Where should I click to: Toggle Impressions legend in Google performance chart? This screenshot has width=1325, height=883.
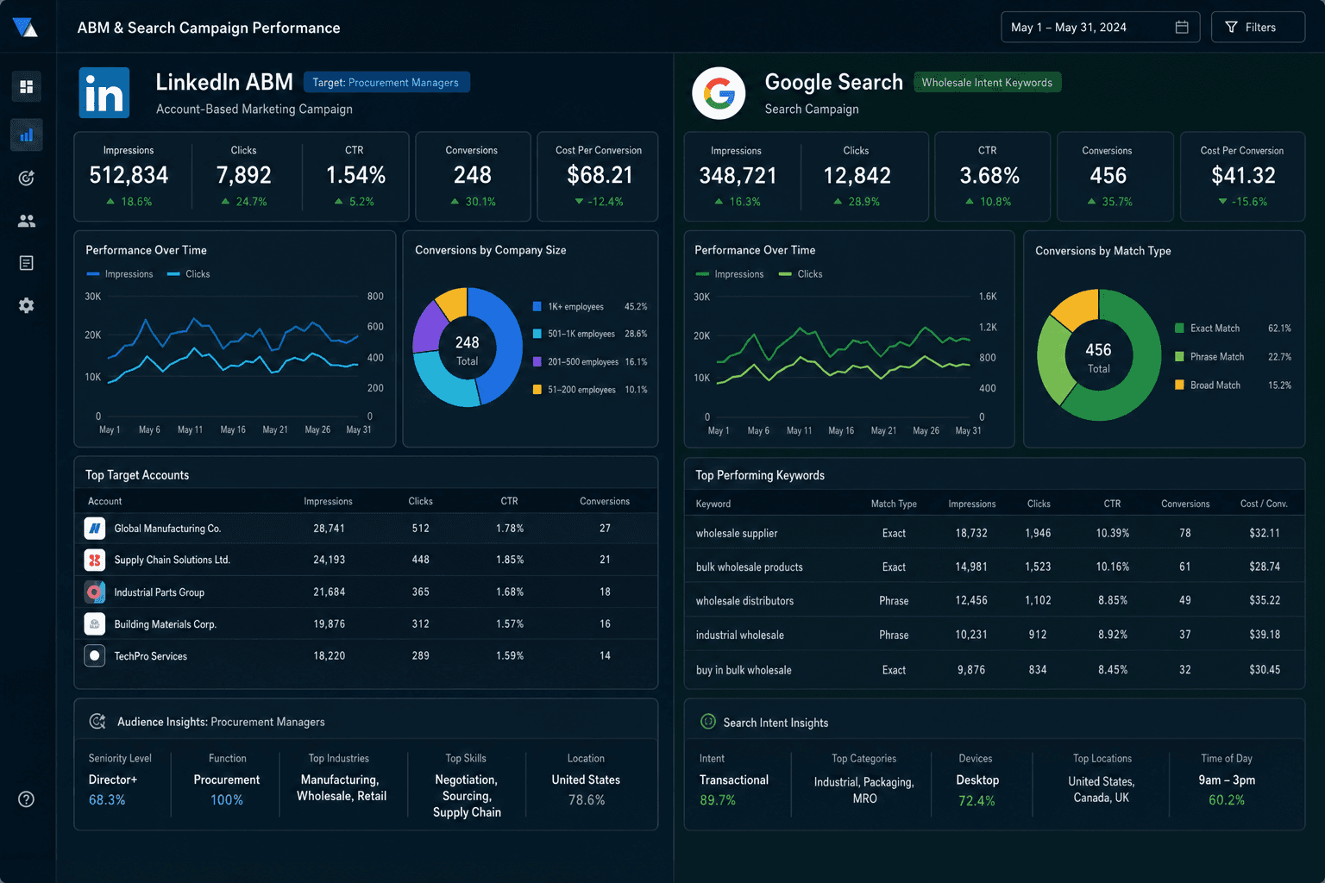pyautogui.click(x=730, y=274)
